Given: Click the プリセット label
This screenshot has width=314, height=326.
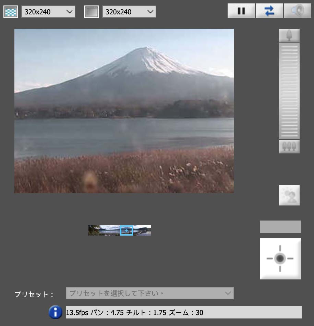Looking at the screenshot, I should 34,294.
